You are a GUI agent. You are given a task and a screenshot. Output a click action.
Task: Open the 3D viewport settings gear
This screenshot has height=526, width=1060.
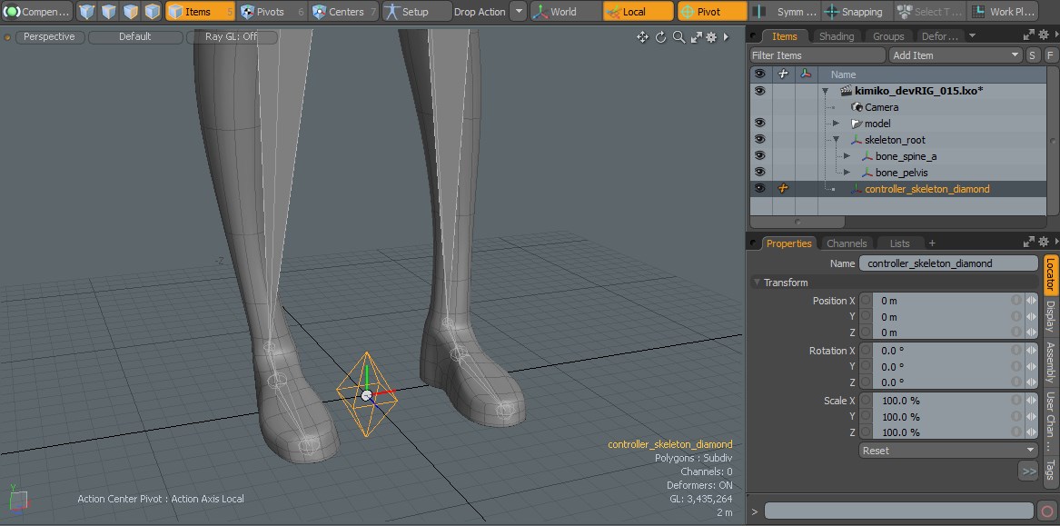coord(711,37)
